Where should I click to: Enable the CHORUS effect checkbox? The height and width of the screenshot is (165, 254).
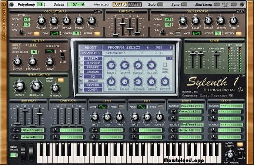click(81, 72)
